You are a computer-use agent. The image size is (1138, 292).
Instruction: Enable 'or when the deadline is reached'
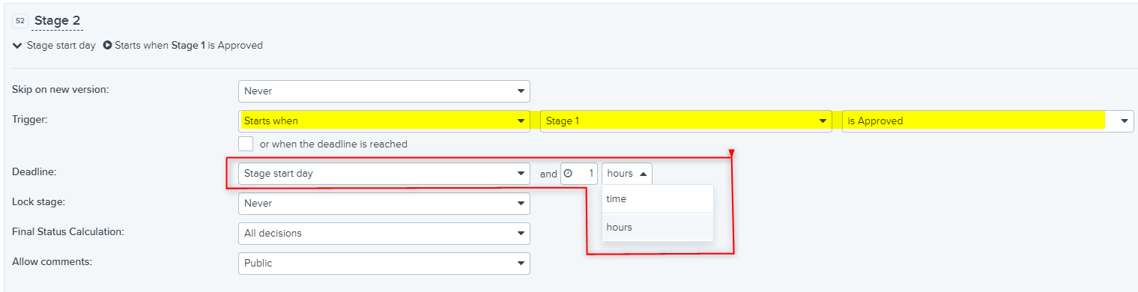(246, 144)
